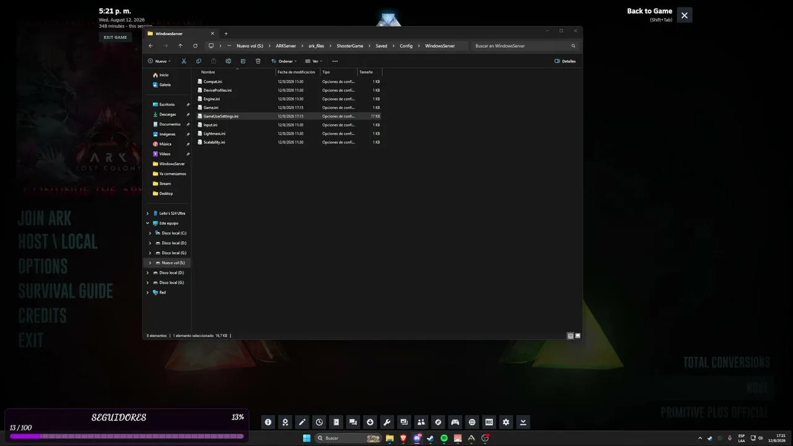Open the Steam overlay settings gear
This screenshot has width=793, height=446.
click(x=506, y=422)
